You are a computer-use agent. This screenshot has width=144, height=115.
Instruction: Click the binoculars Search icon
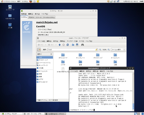coord(82,45)
